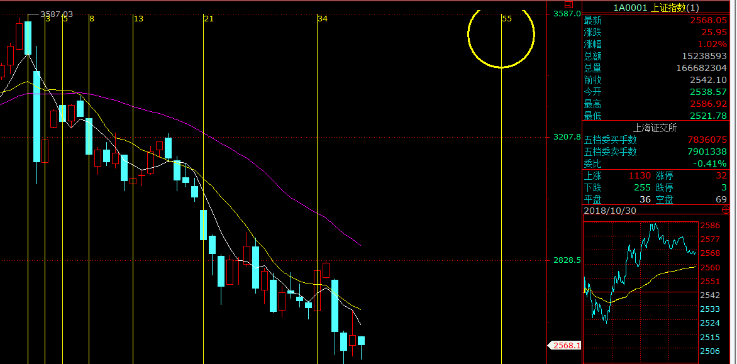Click the day low value 2521.78
737x364 pixels.
pyautogui.click(x=708, y=116)
